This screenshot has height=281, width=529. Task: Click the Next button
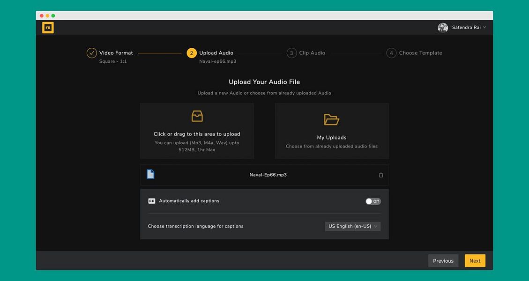[x=475, y=260]
